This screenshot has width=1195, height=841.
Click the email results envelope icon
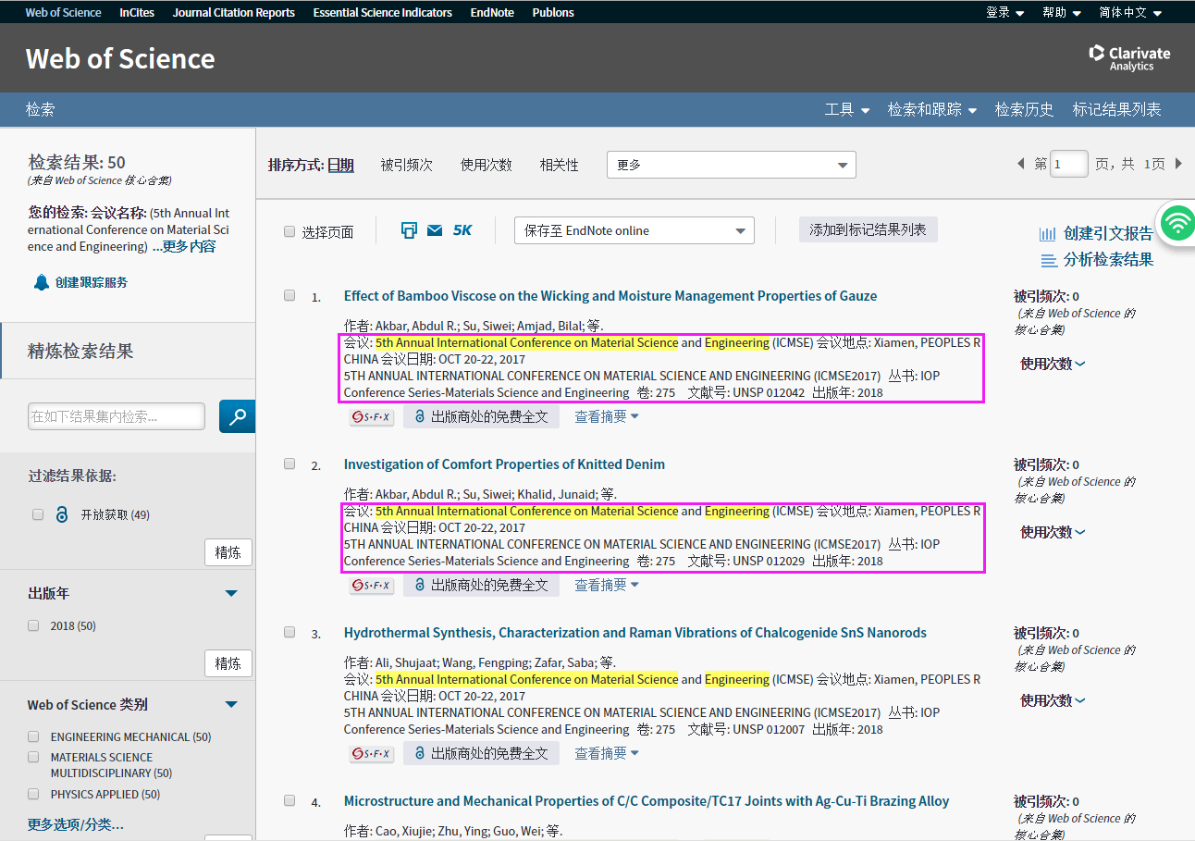(x=435, y=230)
